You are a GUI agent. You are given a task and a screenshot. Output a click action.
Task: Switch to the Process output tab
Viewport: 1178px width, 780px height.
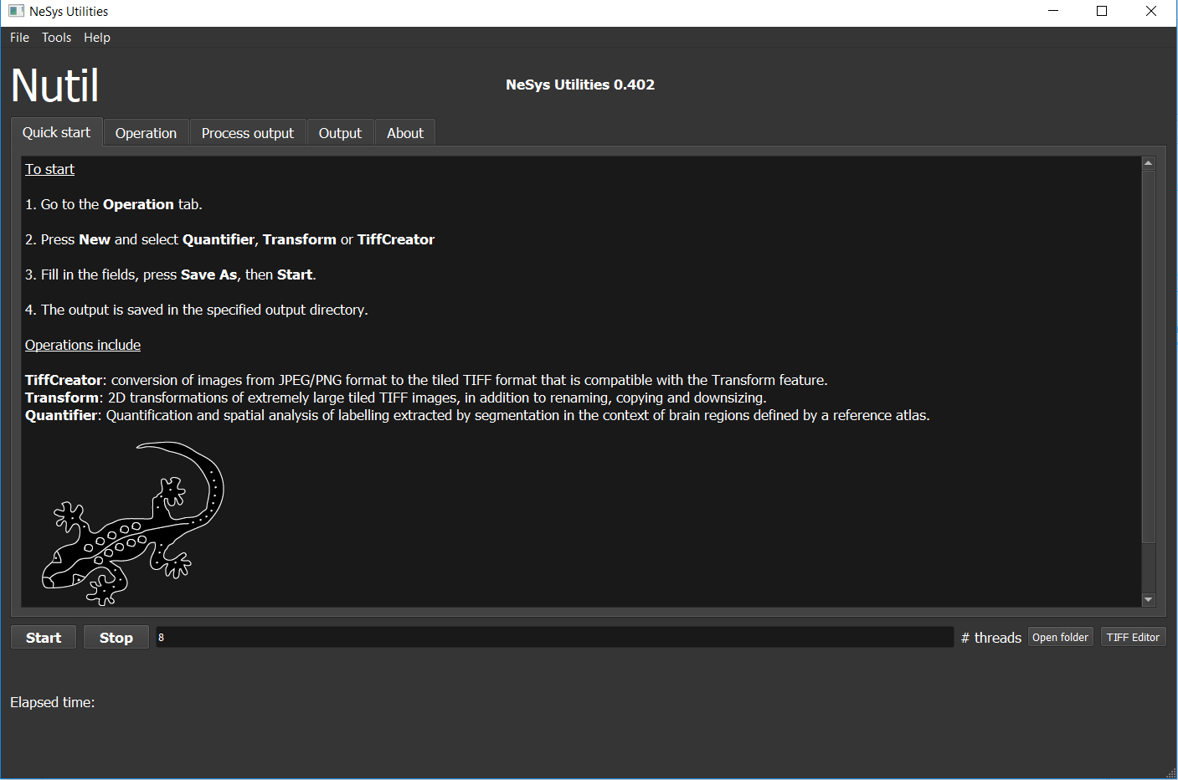[247, 133]
